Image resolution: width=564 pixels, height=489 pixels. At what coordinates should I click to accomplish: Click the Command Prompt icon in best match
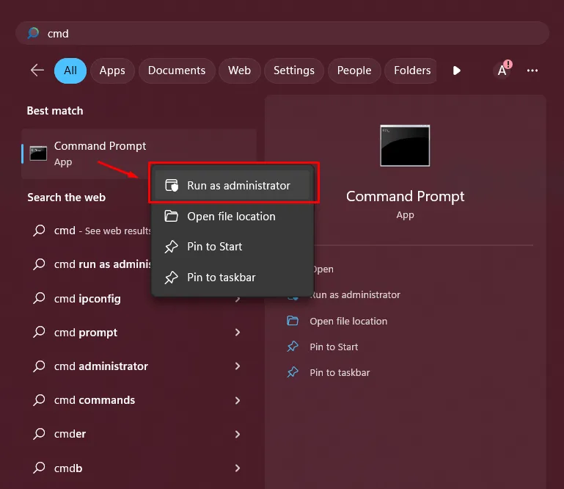(38, 153)
